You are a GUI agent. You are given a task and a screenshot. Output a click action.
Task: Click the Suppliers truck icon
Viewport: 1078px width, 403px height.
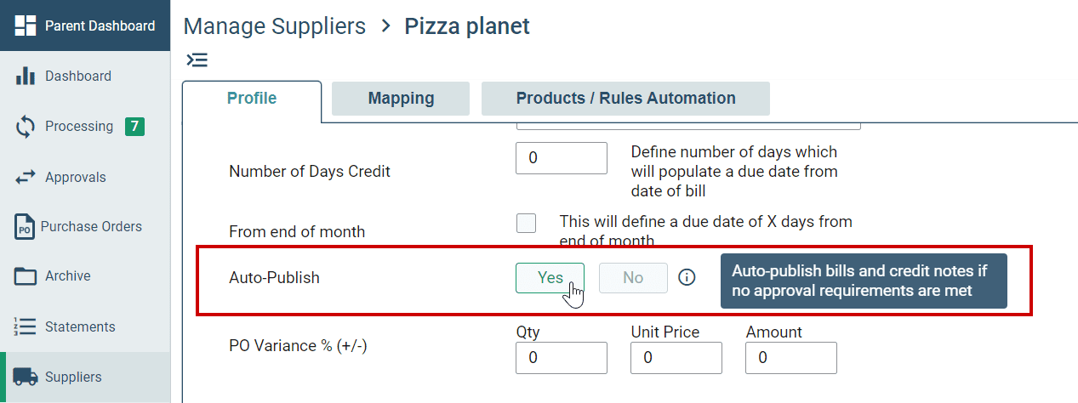pos(26,377)
